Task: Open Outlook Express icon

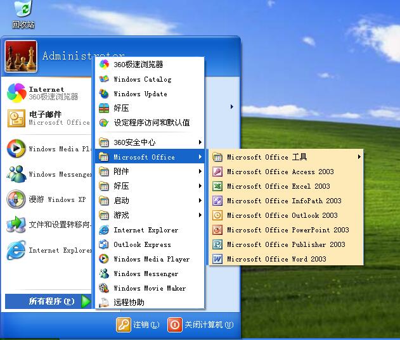Action: coord(104,244)
